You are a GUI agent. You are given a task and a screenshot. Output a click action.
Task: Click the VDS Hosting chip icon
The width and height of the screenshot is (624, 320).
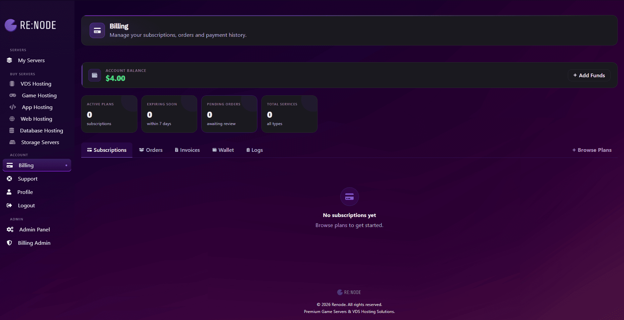pyautogui.click(x=12, y=84)
